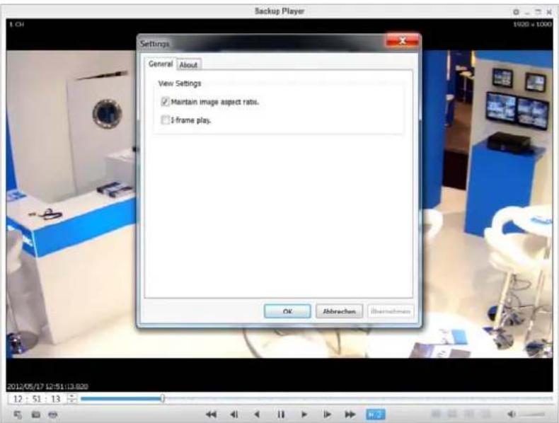
Task: Click the playback timeline handle
Action: (163, 398)
